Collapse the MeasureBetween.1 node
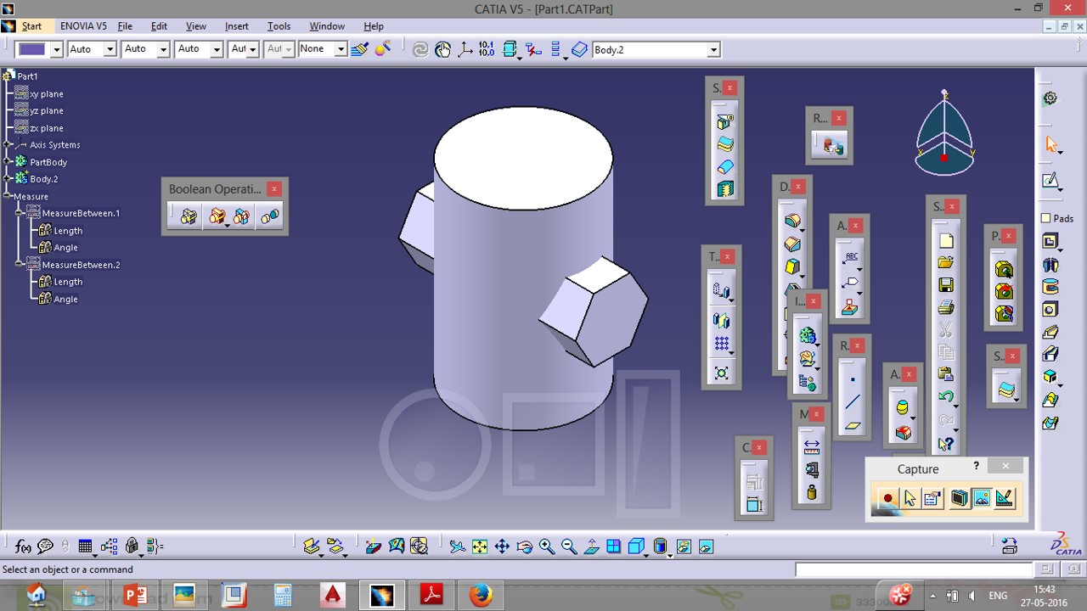This screenshot has height=611, width=1087. tap(20, 213)
